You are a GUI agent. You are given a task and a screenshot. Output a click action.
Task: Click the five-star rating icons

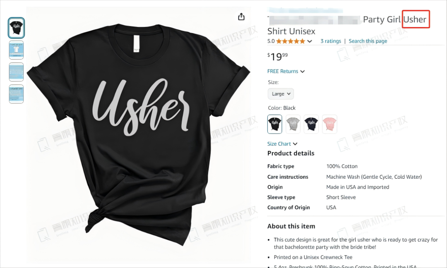[291, 41]
